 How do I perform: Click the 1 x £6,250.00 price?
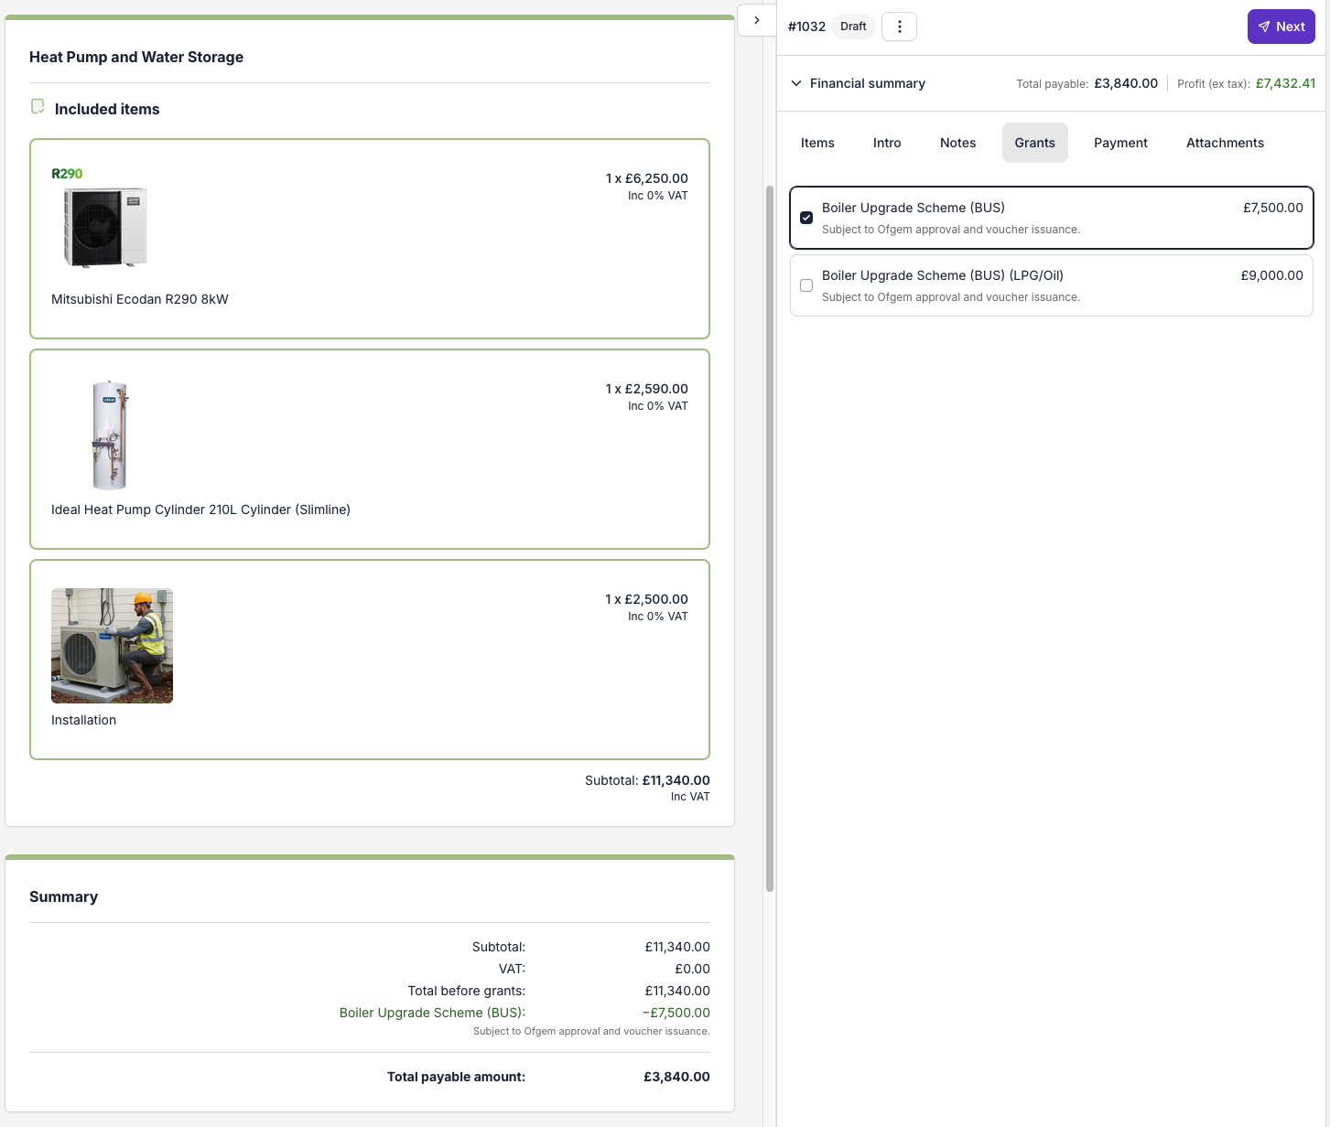[646, 178]
